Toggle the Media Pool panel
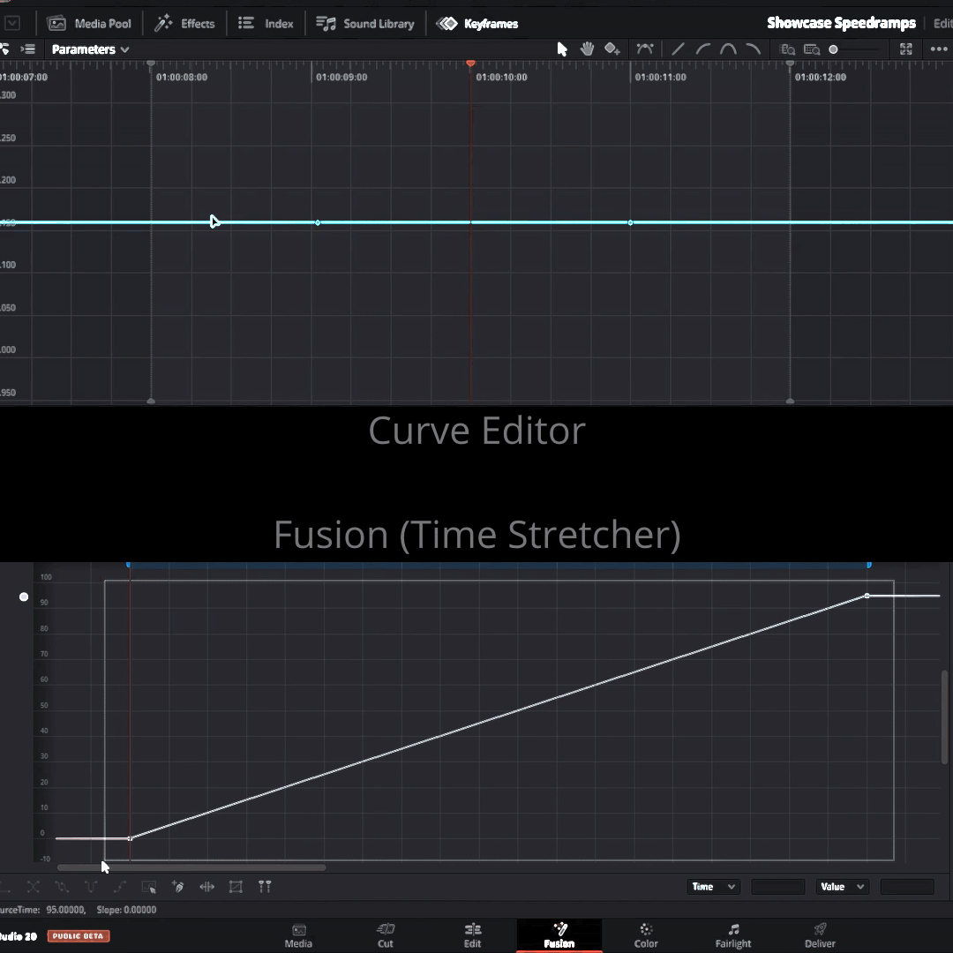This screenshot has height=953, width=953. (x=89, y=23)
